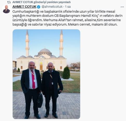
Task: Open the three-dot more options menu
Action: [122, 7]
